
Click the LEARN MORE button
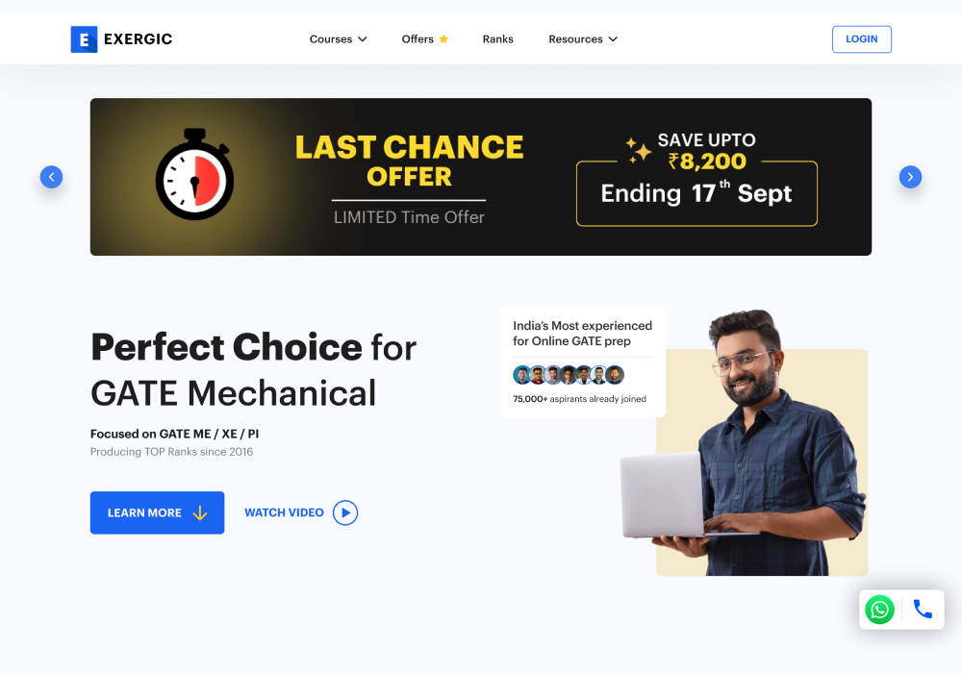157,512
